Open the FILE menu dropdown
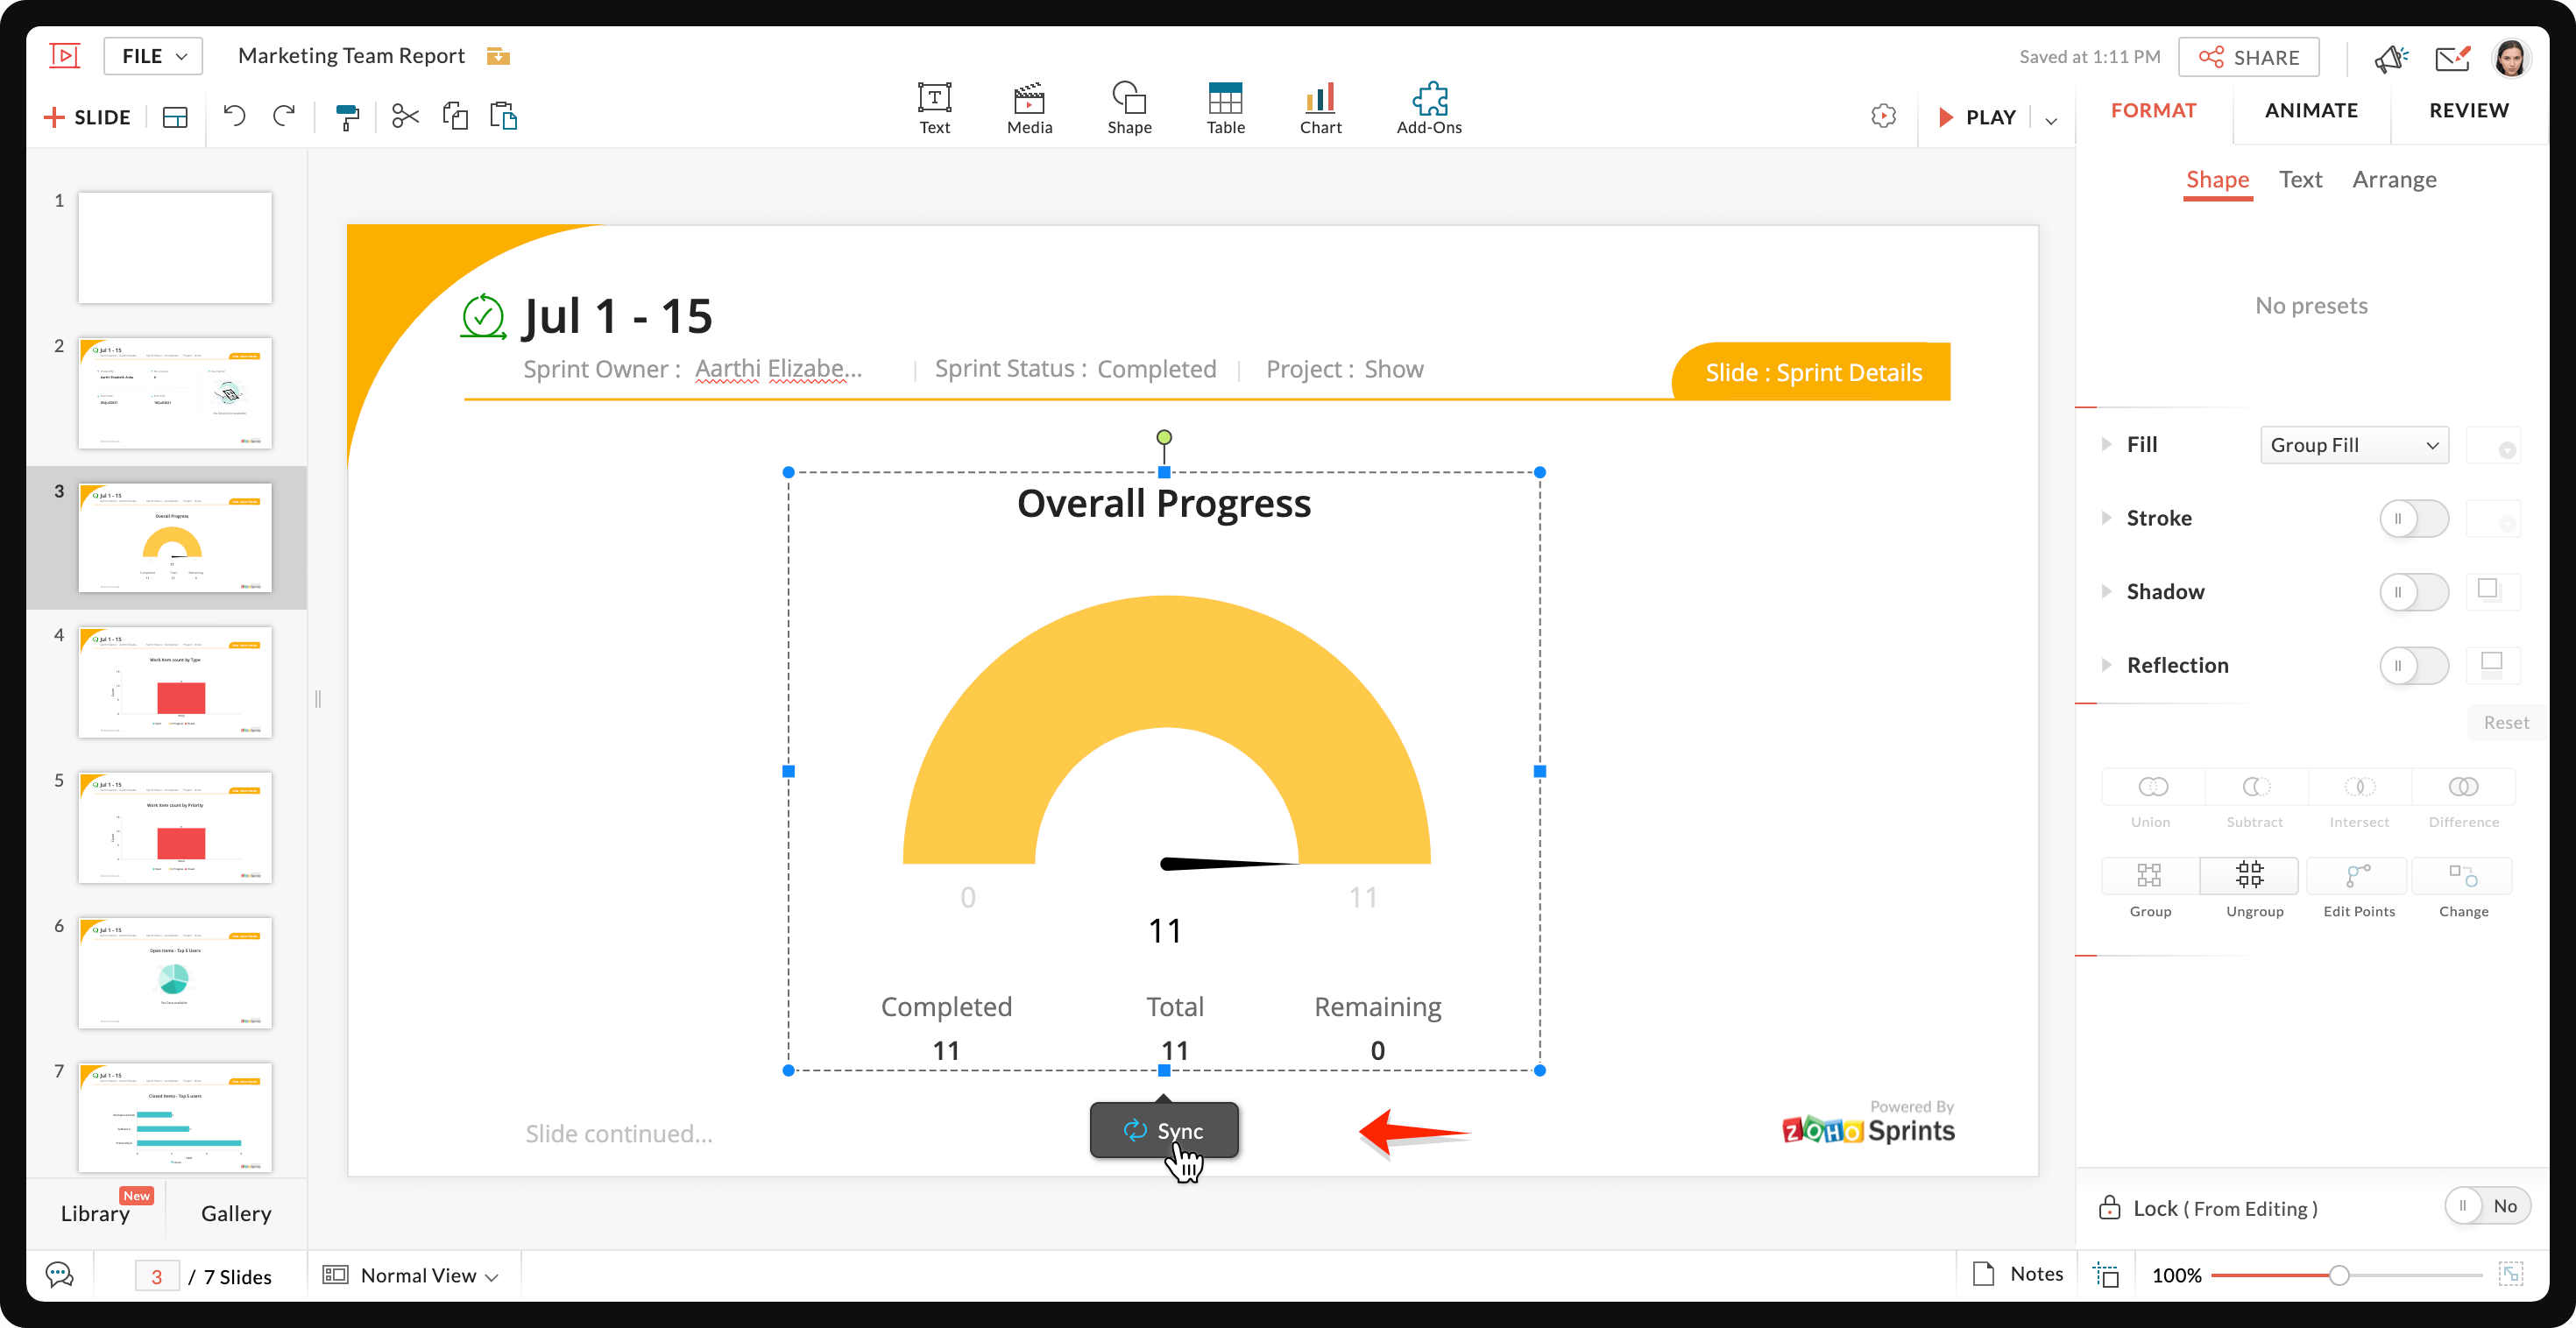The image size is (2576, 1328). 154,56
